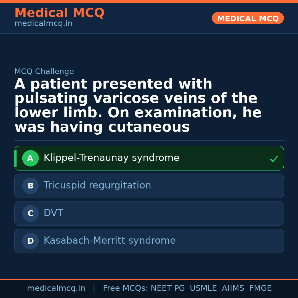Pick the DVT answer text
Screen dimensions: 298x298
pyautogui.click(x=53, y=213)
